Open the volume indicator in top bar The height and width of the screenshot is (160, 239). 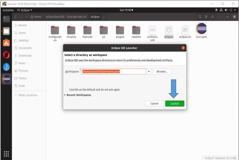[226, 10]
